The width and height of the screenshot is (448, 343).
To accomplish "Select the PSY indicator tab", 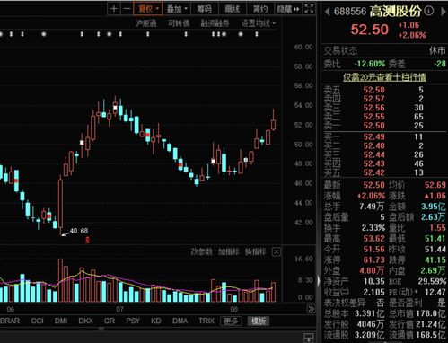I will click(133, 321).
